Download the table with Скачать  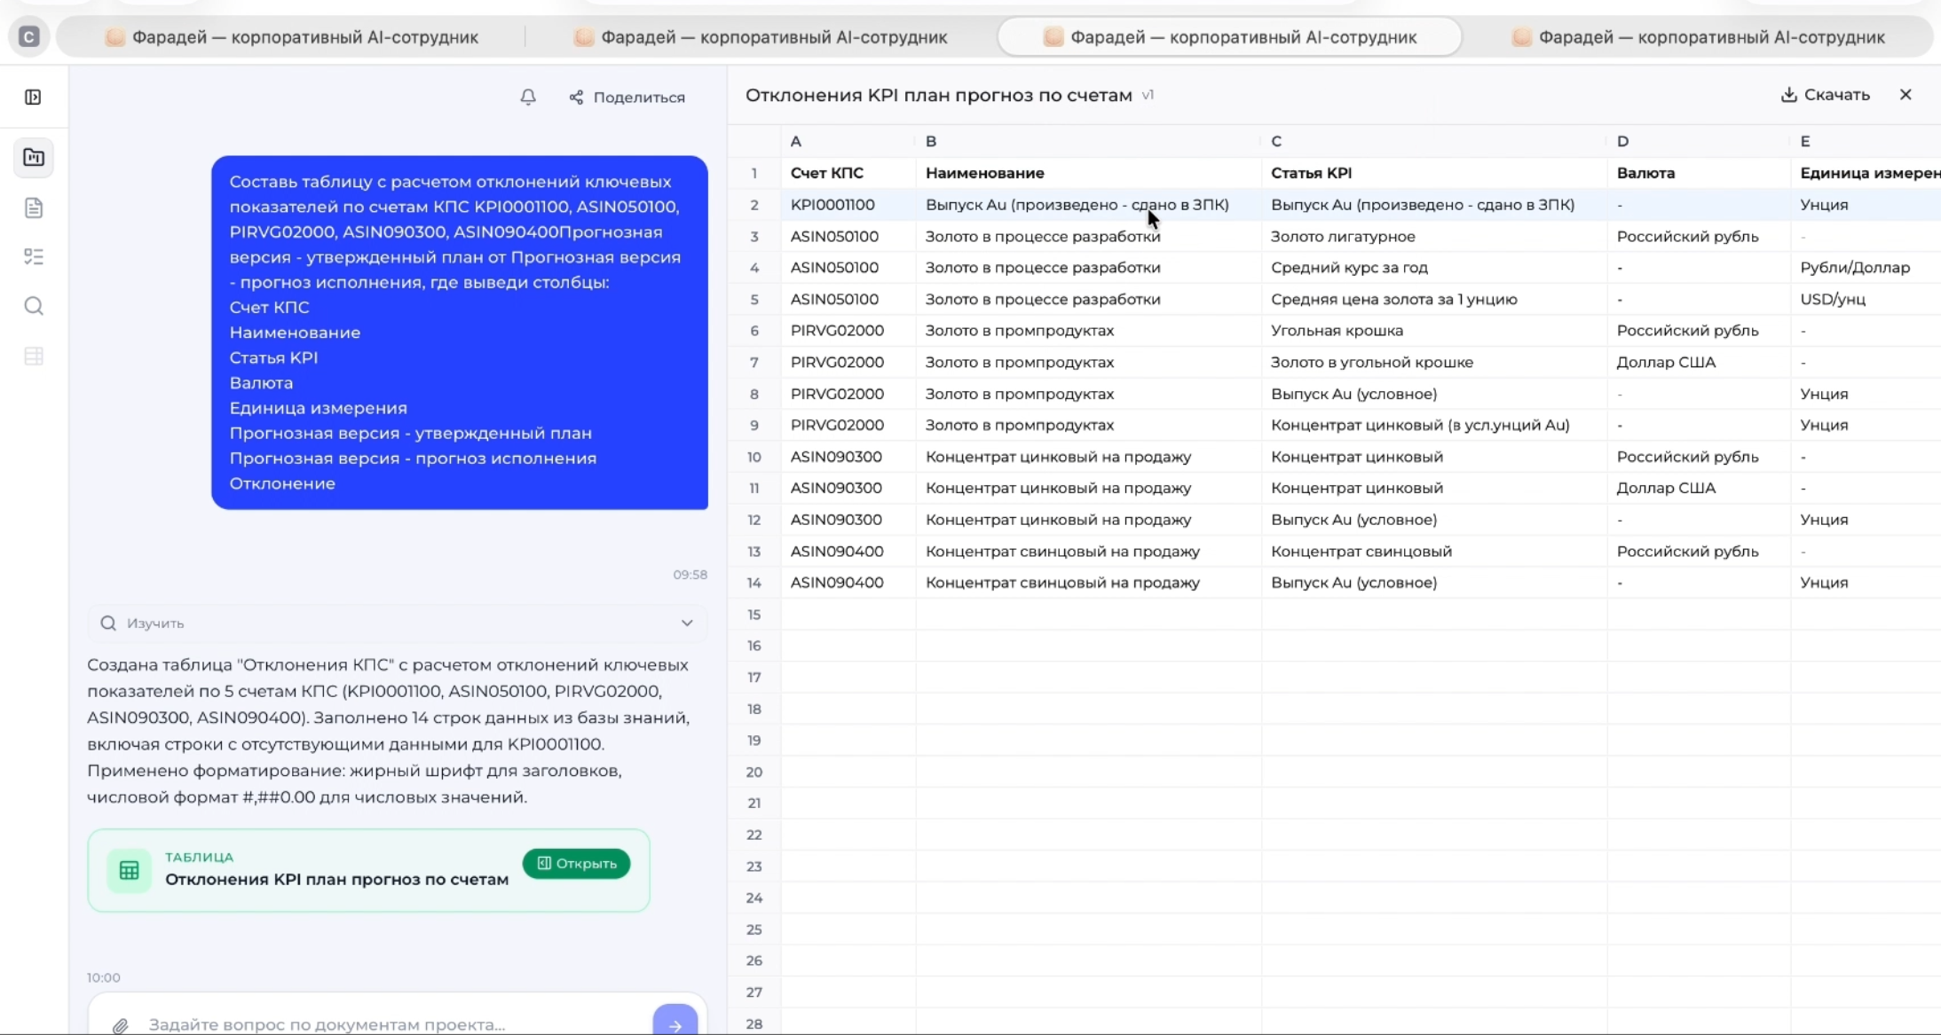[x=1826, y=94]
